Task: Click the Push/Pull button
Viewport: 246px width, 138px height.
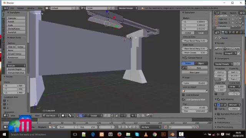Action: tap(16, 32)
